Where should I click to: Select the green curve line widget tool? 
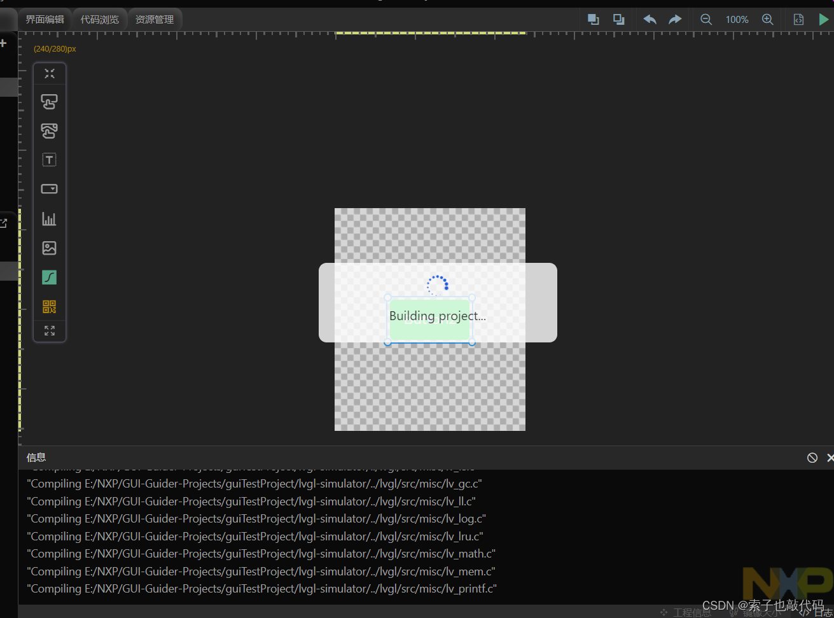point(49,277)
